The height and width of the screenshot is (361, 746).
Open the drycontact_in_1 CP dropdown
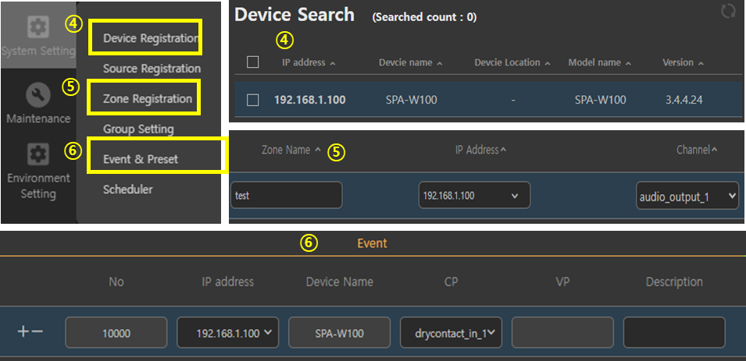pyautogui.click(x=451, y=333)
